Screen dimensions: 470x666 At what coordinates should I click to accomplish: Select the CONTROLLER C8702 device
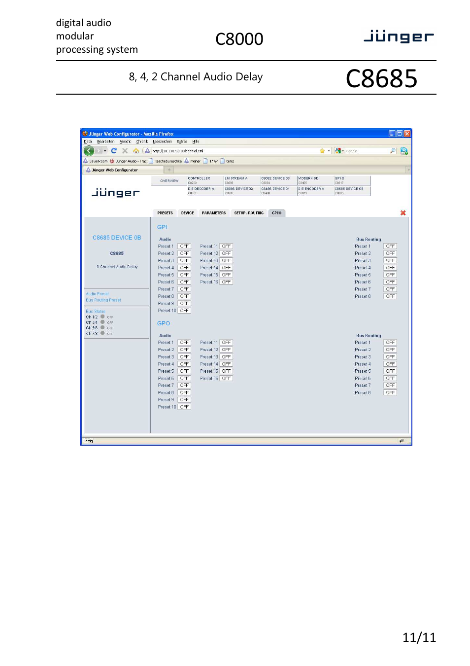(x=205, y=180)
